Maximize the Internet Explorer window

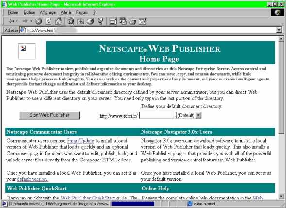(x=275, y=4)
